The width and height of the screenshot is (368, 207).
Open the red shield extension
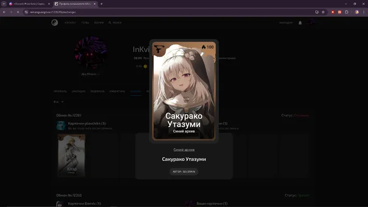pos(333,12)
